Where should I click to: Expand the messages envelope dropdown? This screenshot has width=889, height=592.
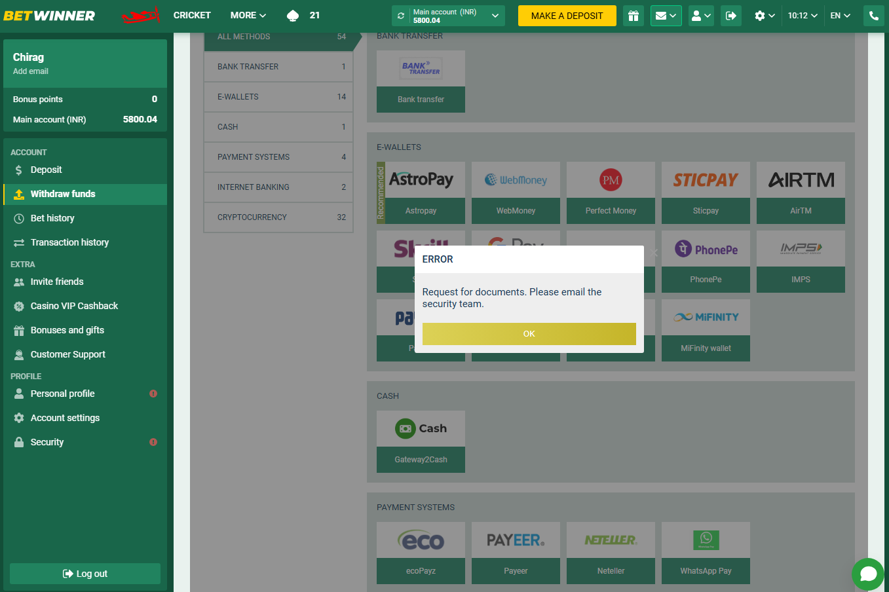[666, 16]
